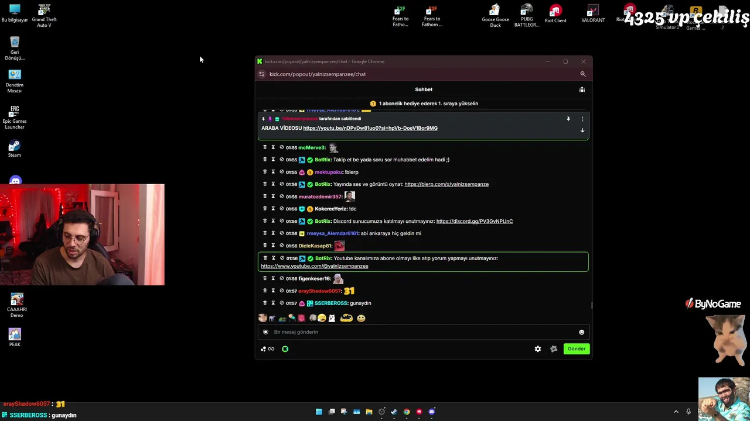The image size is (750, 421).
Task: Open the blerp.com/x/yalnizsempanze link
Action: (446, 184)
